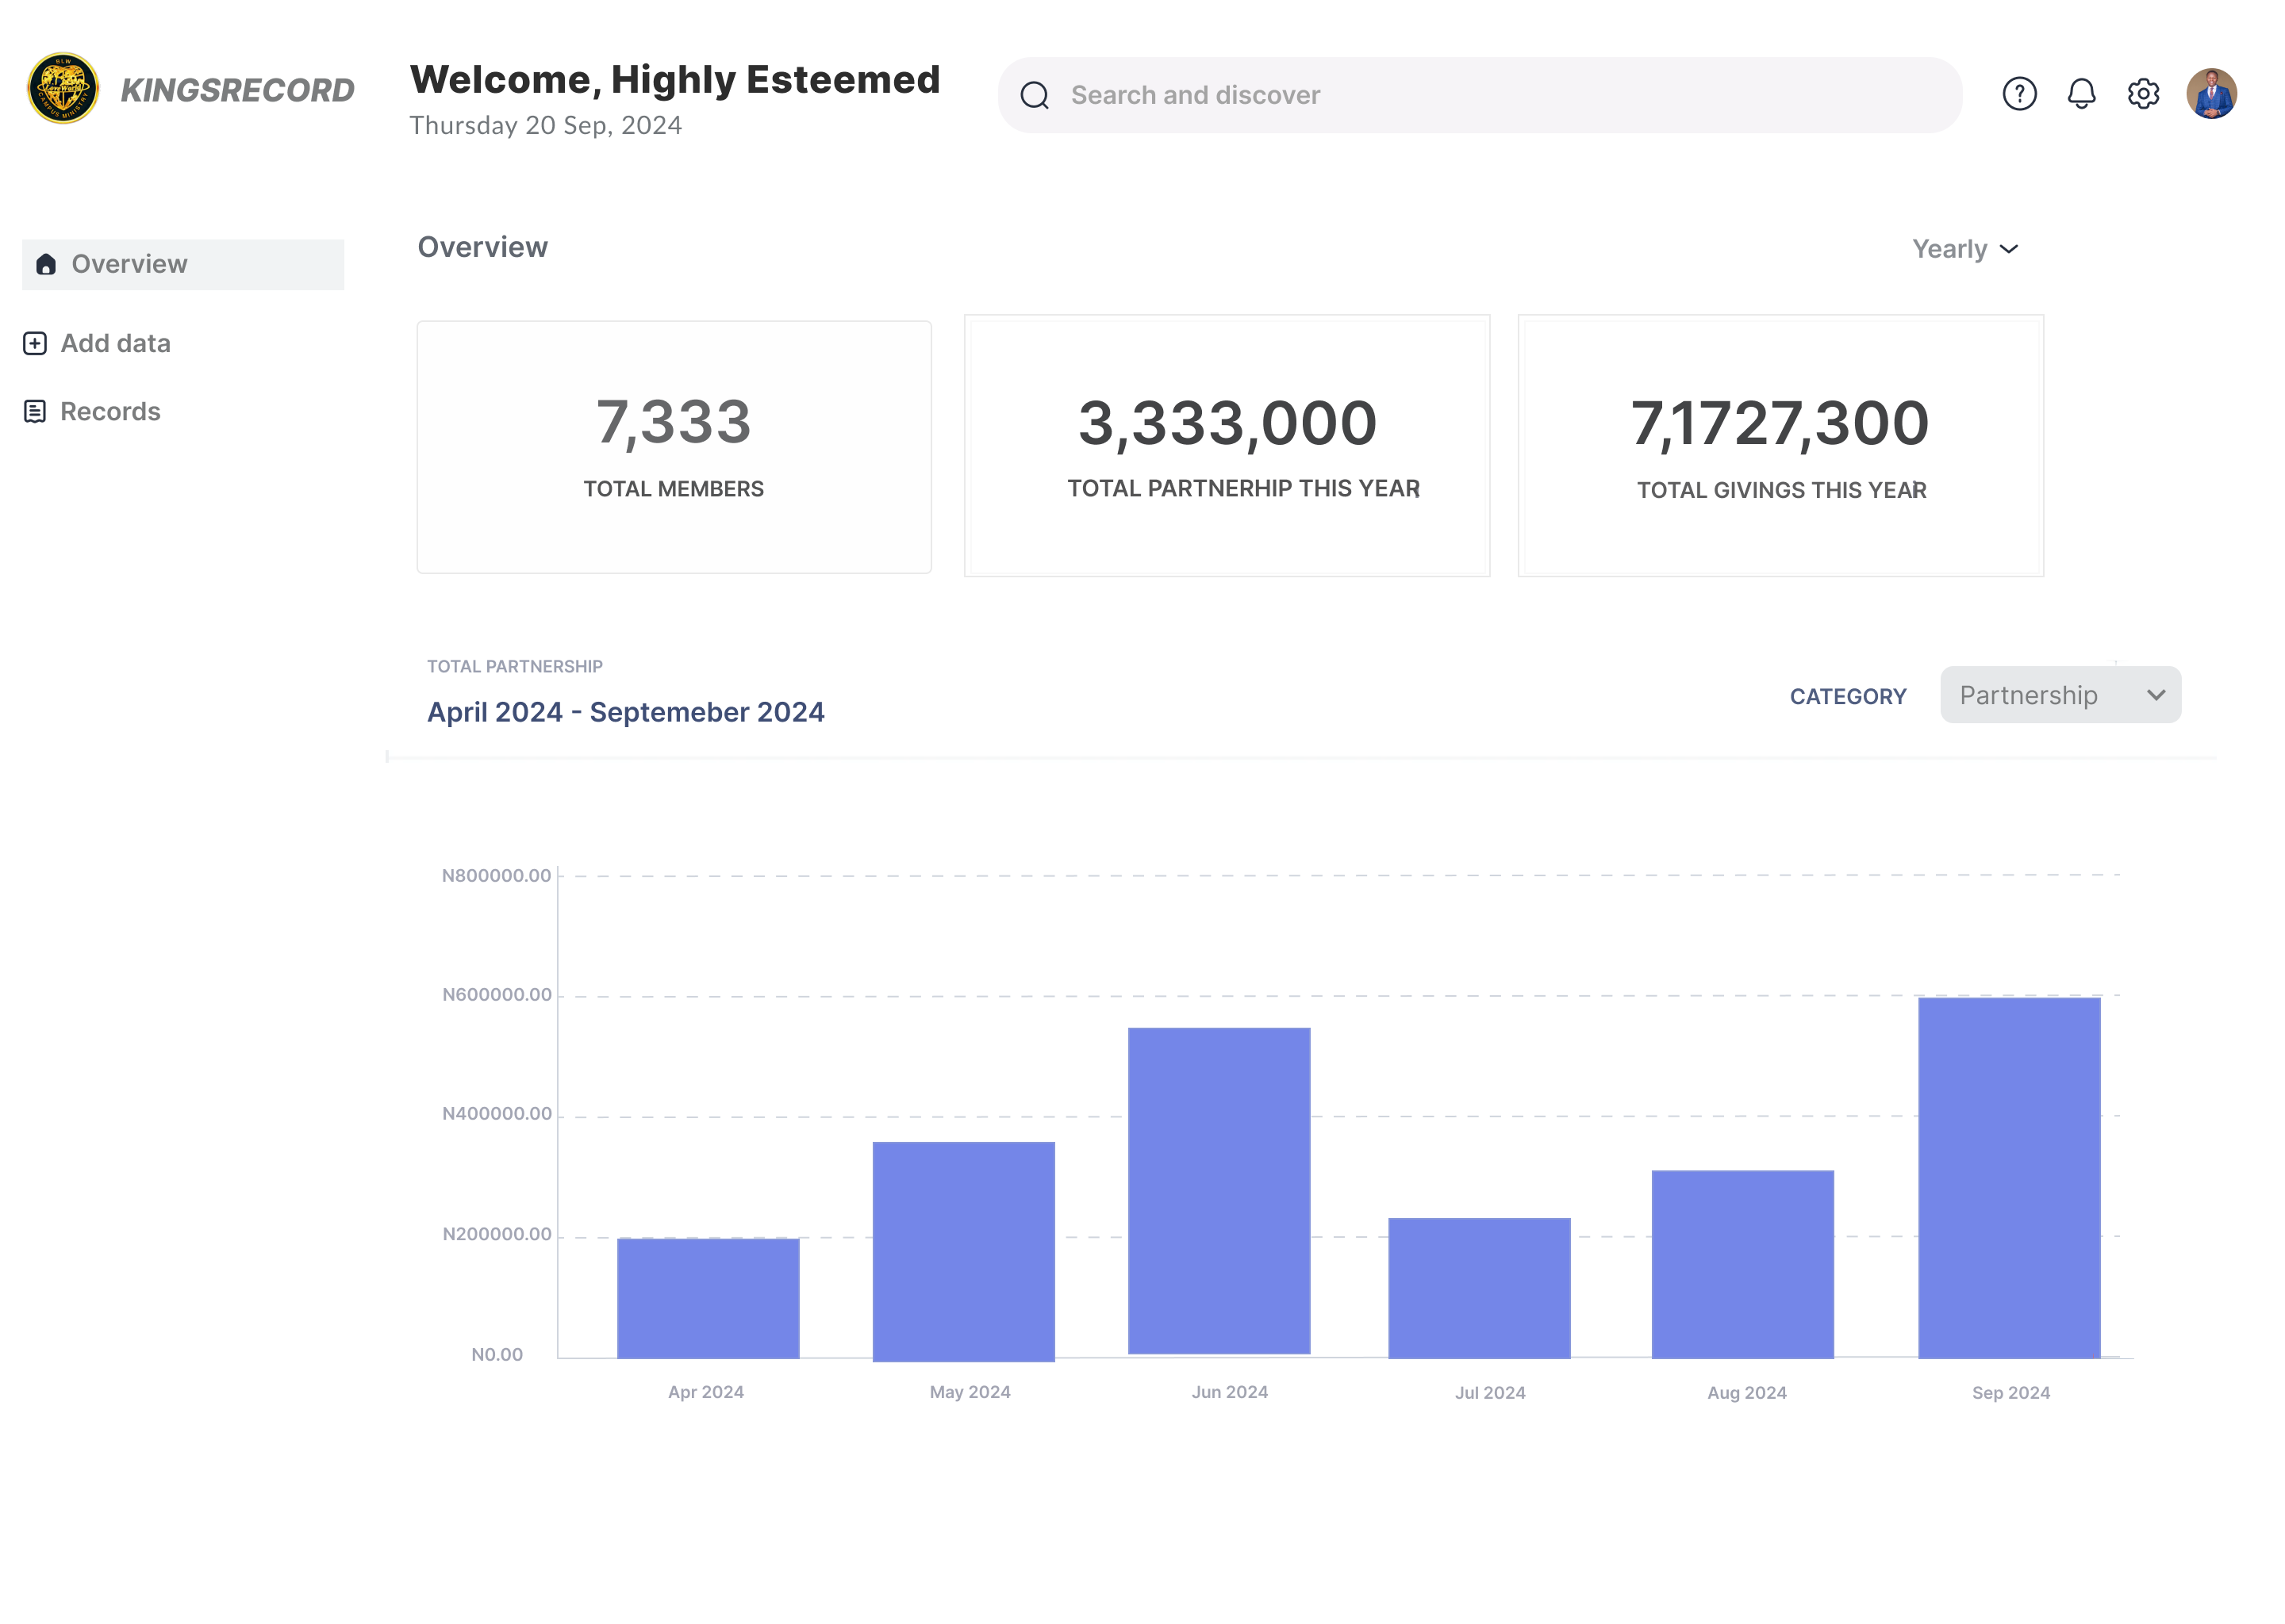Click the Jun 2024 chart bar
Image resolution: width=2285 pixels, height=1624 pixels.
coord(1219,1191)
